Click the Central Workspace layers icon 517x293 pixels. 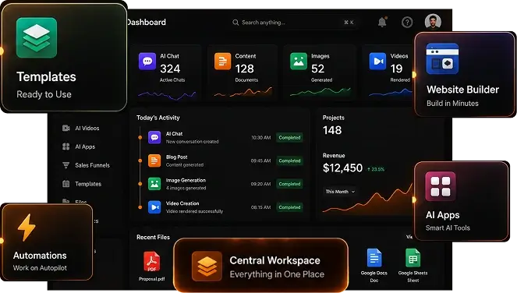[x=207, y=266]
